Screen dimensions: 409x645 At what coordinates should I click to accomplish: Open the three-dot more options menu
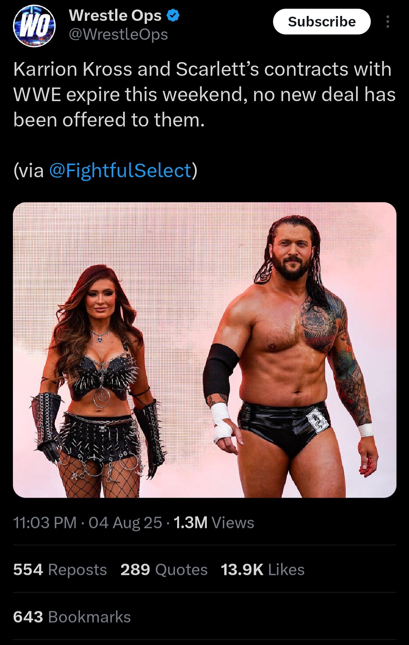pyautogui.click(x=387, y=22)
